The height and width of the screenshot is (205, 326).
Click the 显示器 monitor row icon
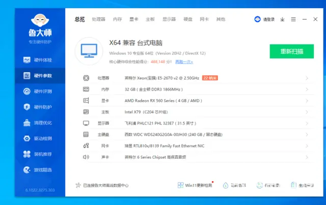[86, 124]
